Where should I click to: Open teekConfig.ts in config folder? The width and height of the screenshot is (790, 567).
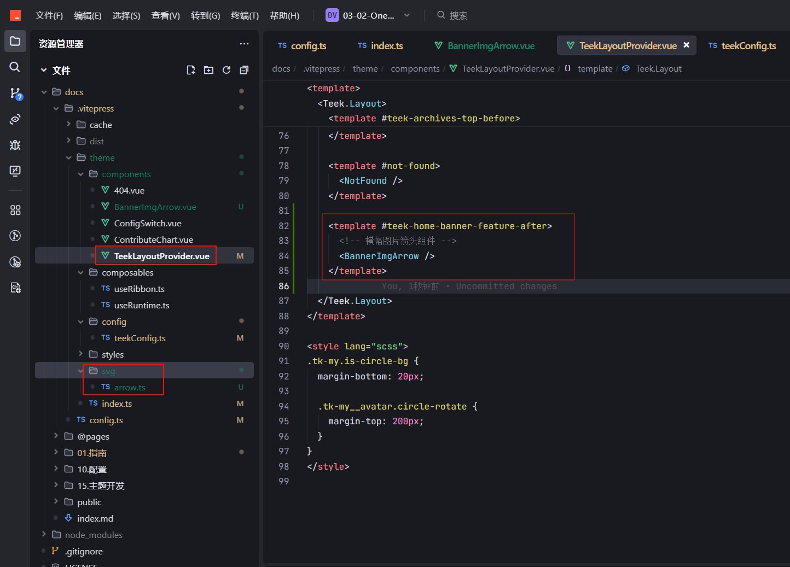click(140, 338)
